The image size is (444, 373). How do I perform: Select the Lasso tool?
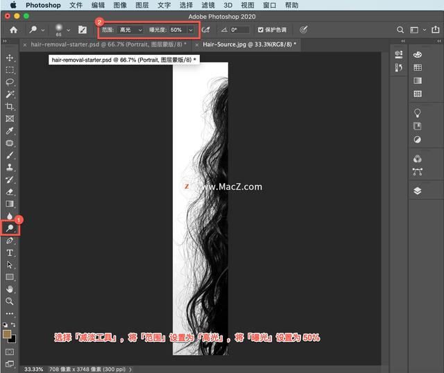click(10, 82)
